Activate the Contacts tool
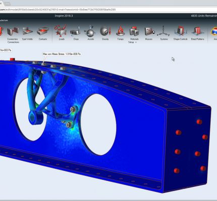The image size is (217, 201). pos(43,31)
